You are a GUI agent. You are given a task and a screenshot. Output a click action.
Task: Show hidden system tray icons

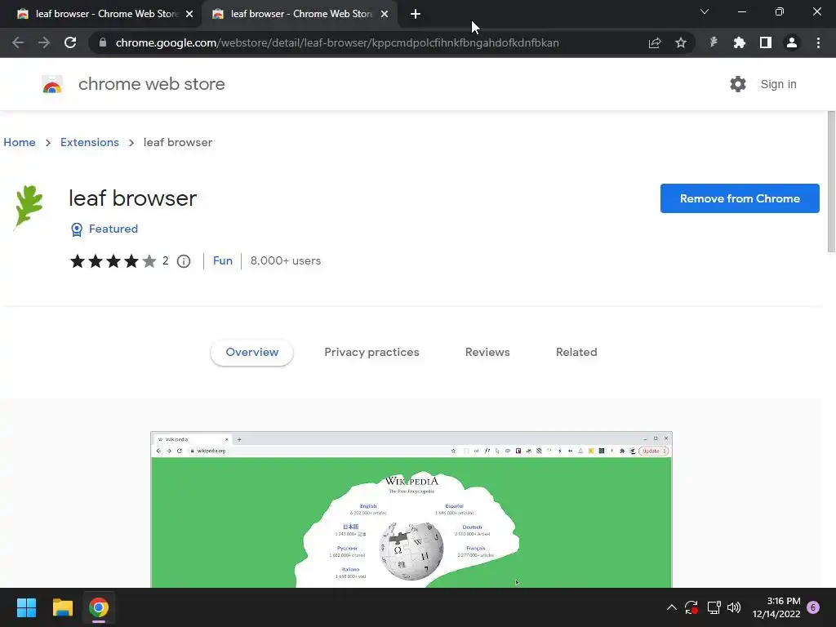point(672,607)
